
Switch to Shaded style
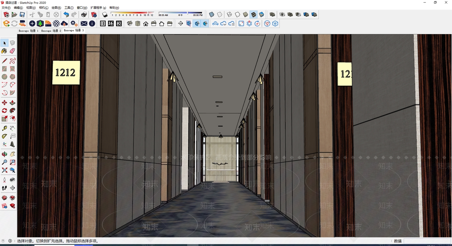245,15
